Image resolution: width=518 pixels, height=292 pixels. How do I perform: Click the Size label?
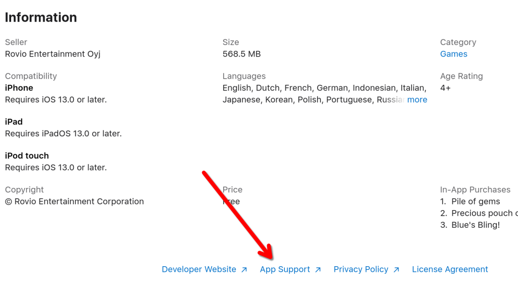231,42
